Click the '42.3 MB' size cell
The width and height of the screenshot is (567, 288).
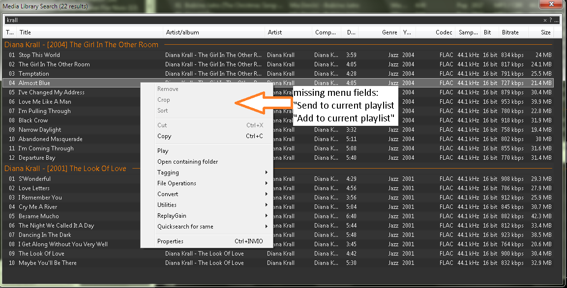pos(541,216)
